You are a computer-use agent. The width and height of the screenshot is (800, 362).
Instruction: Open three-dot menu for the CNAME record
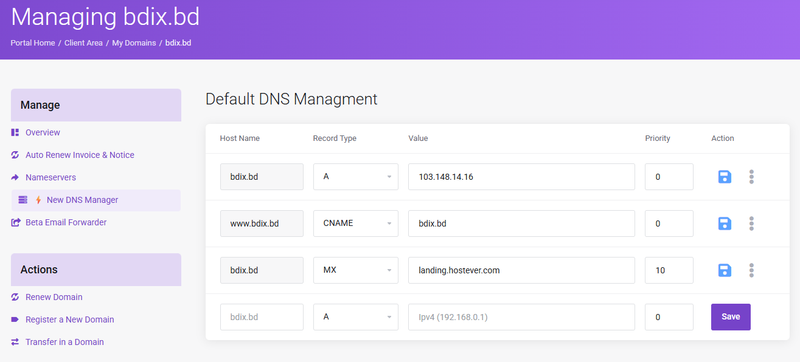click(x=751, y=224)
